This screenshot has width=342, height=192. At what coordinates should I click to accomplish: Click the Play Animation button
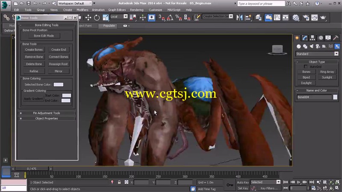[298, 182]
